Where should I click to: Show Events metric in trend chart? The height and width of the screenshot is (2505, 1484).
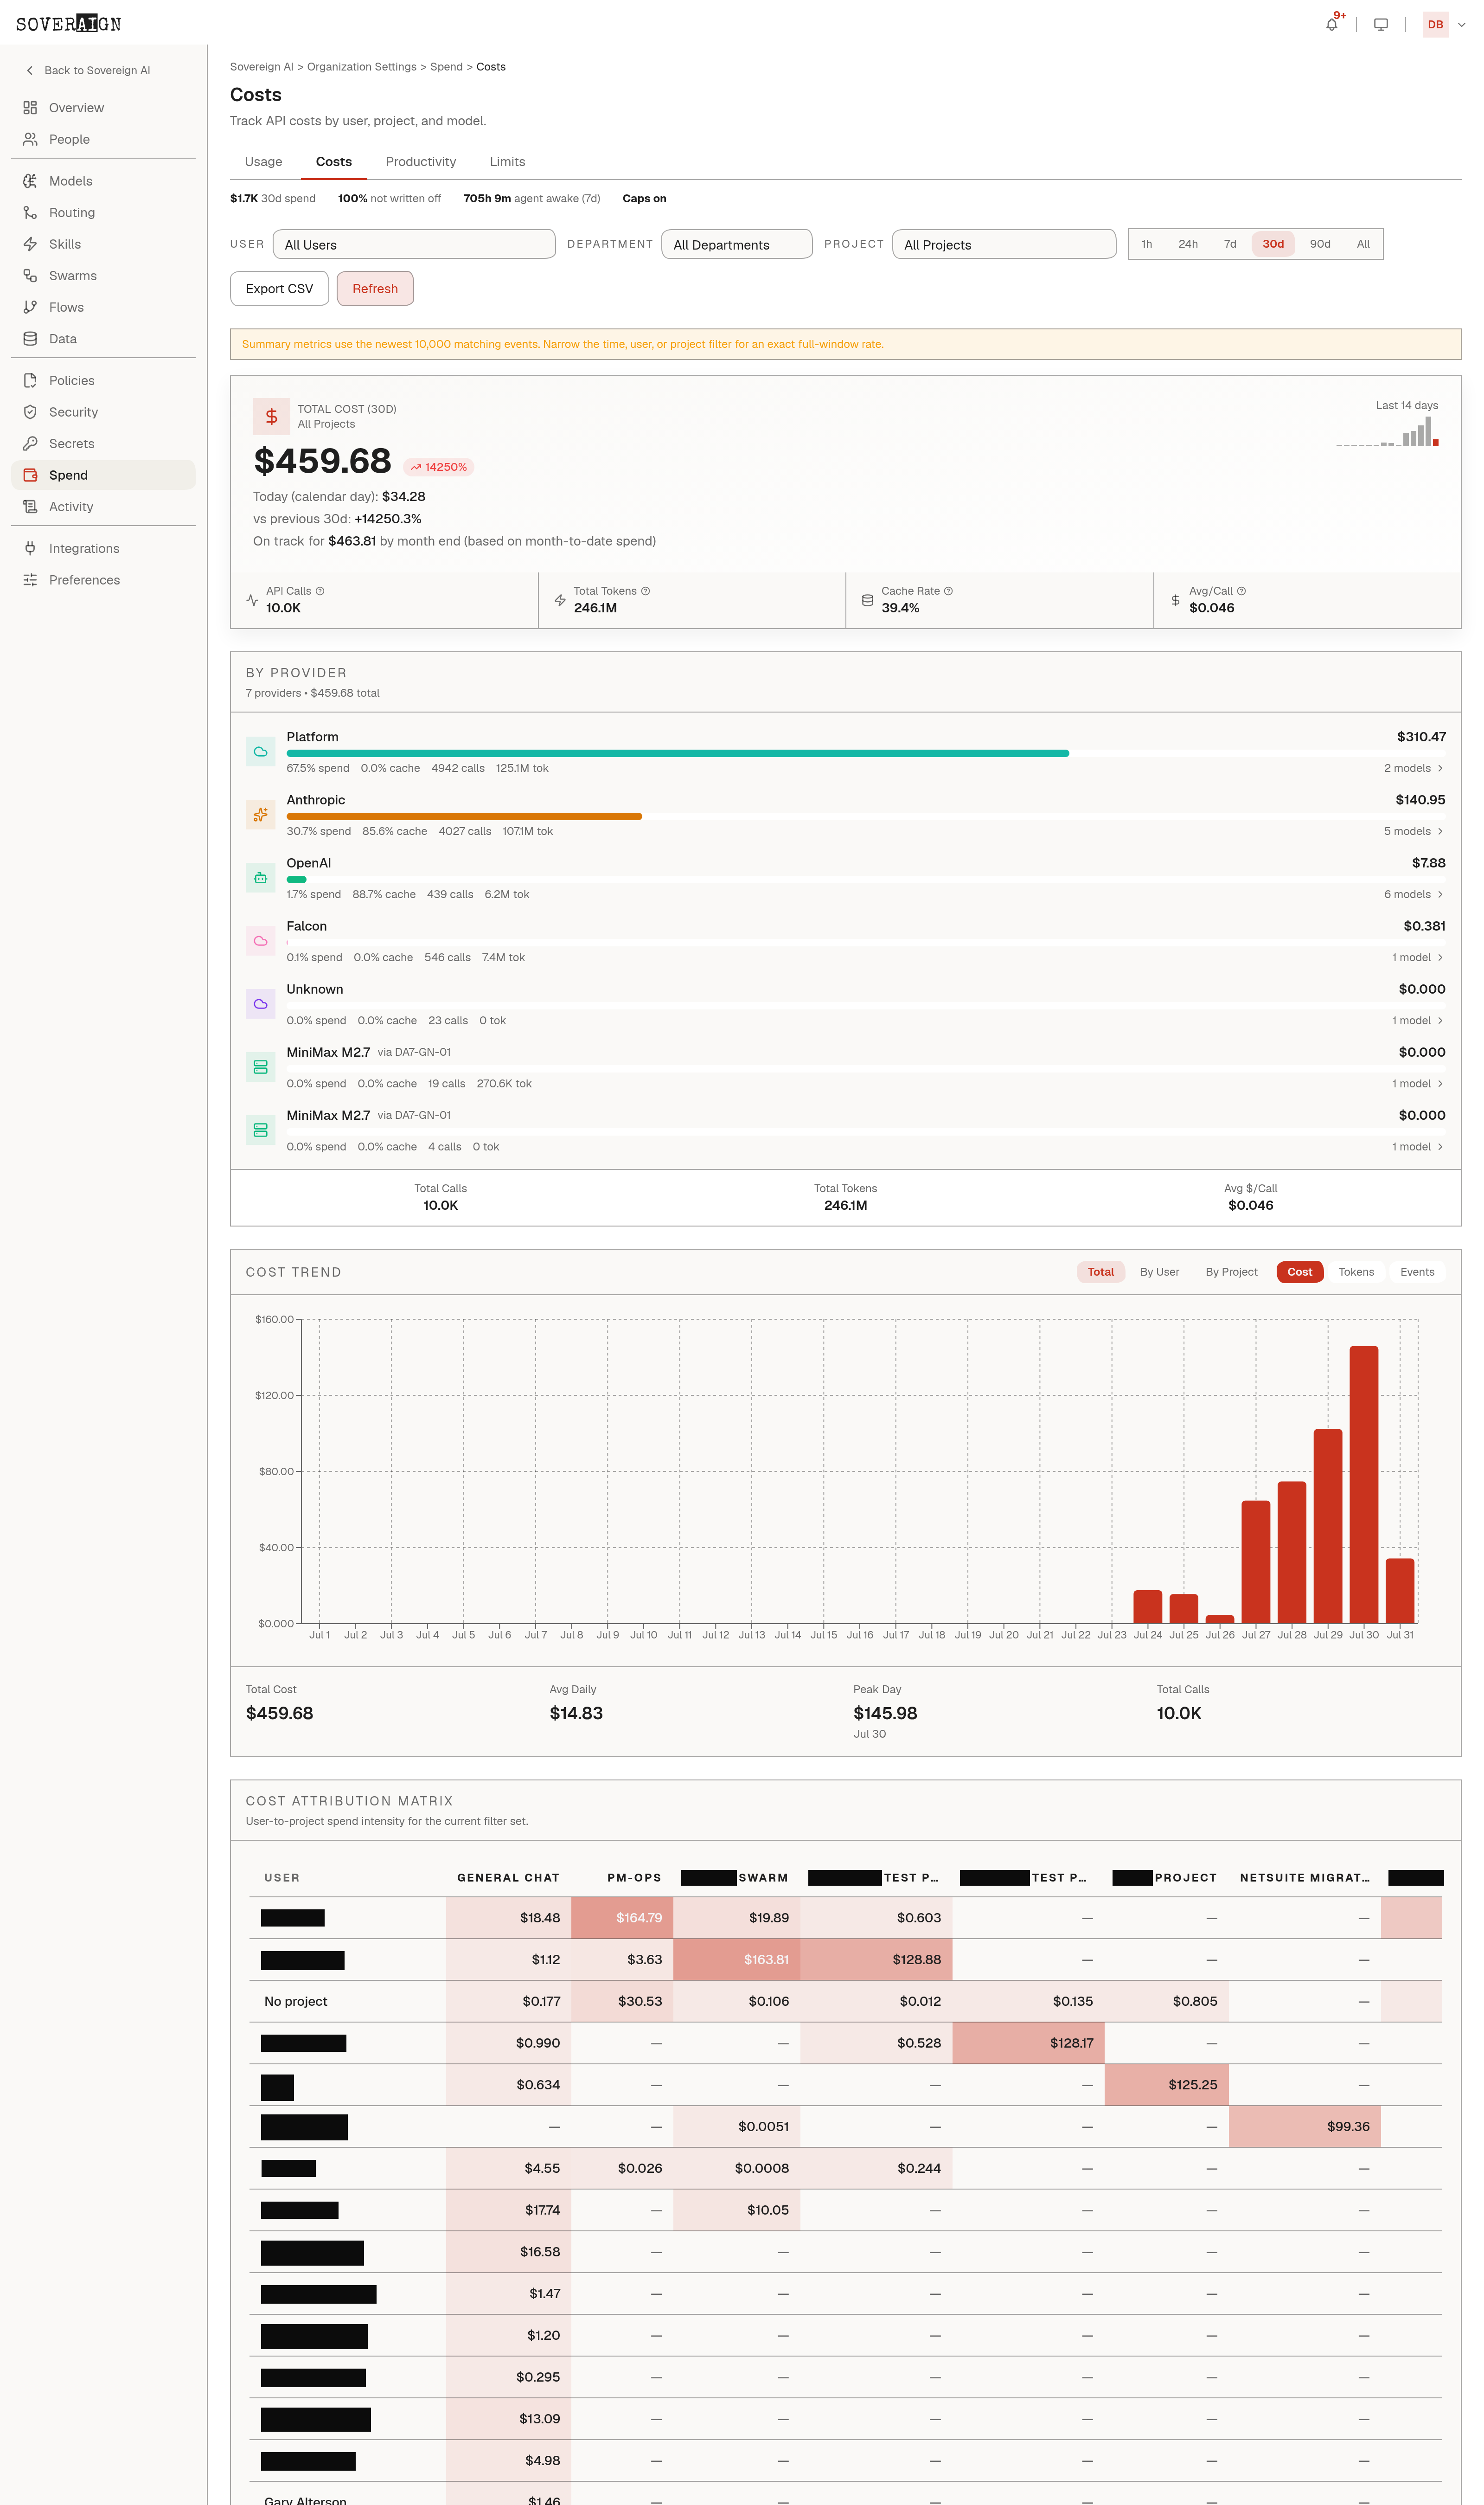tap(1417, 1272)
